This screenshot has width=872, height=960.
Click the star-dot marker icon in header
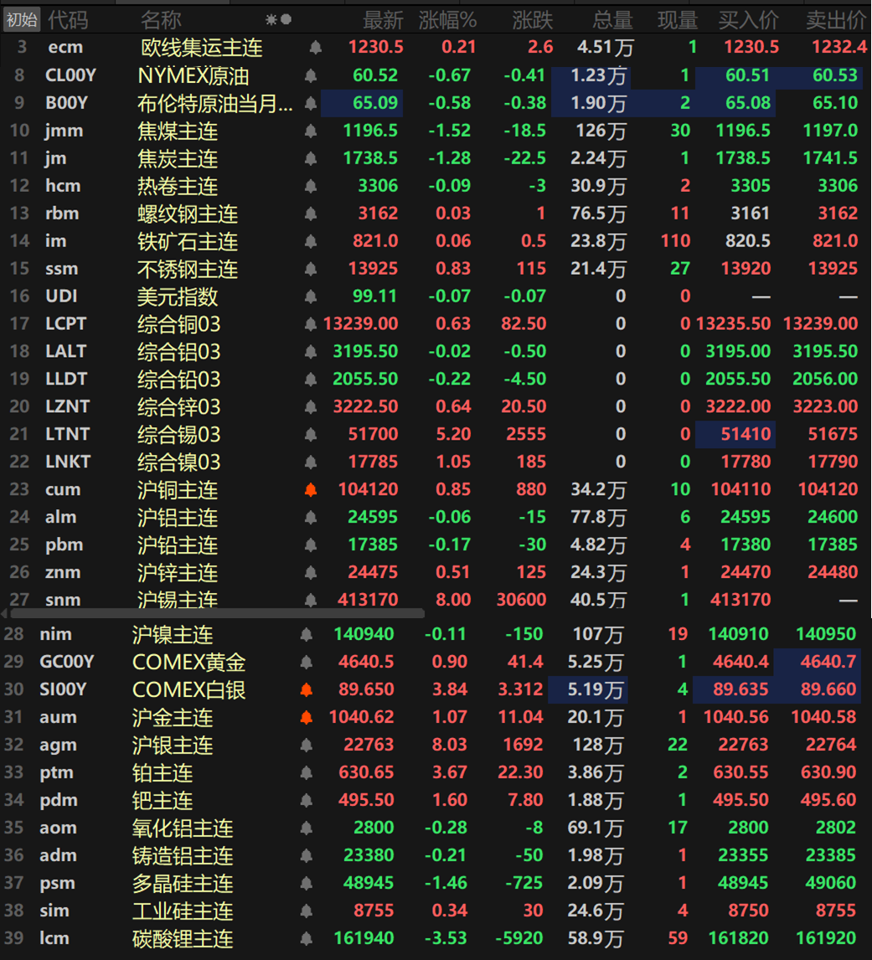click(x=278, y=19)
